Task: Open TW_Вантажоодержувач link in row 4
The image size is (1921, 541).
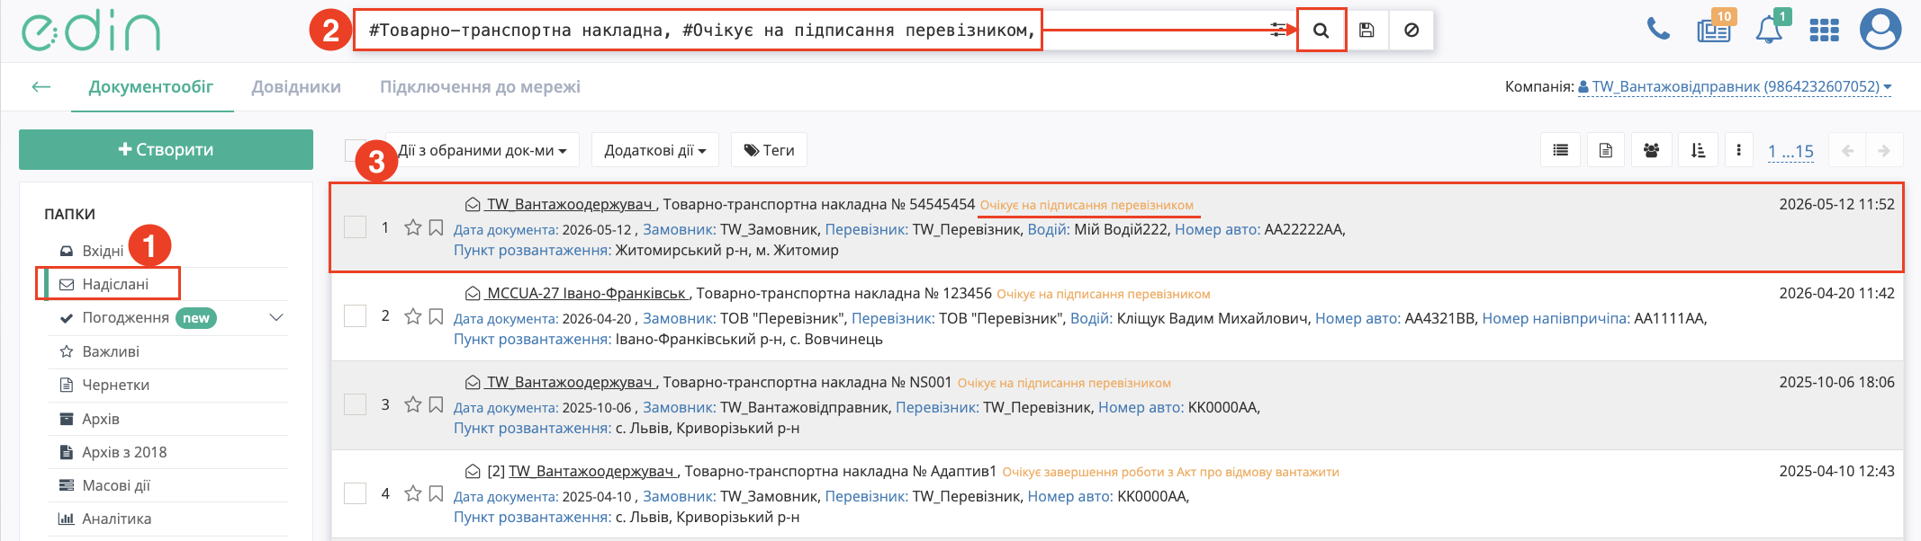Action: pyautogui.click(x=592, y=471)
